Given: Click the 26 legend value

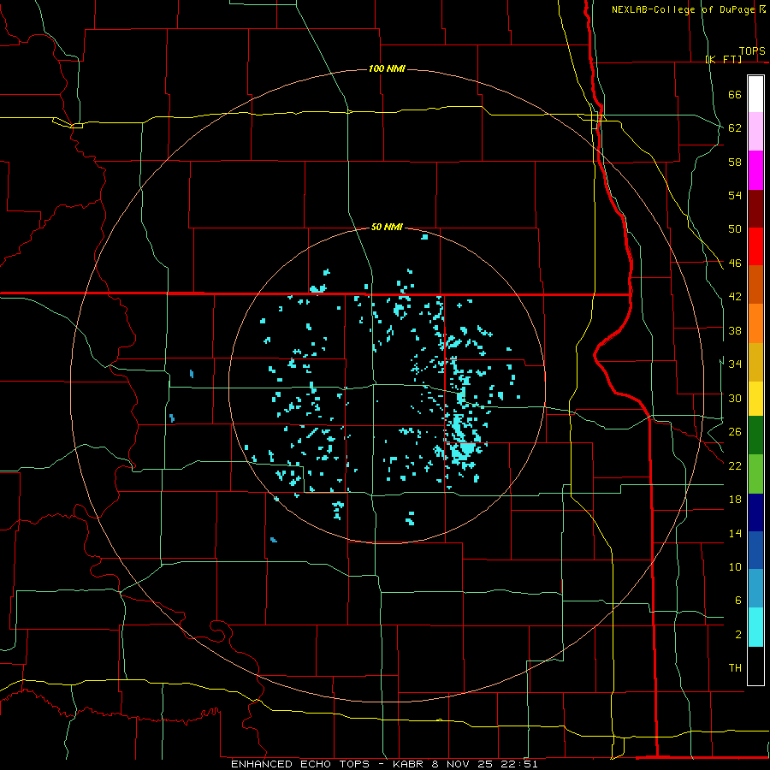Looking at the screenshot, I should click(x=735, y=432).
